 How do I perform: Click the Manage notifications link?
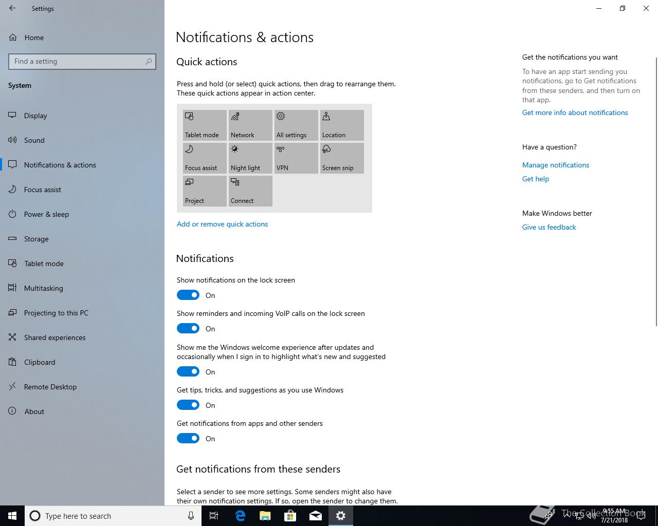click(x=556, y=165)
